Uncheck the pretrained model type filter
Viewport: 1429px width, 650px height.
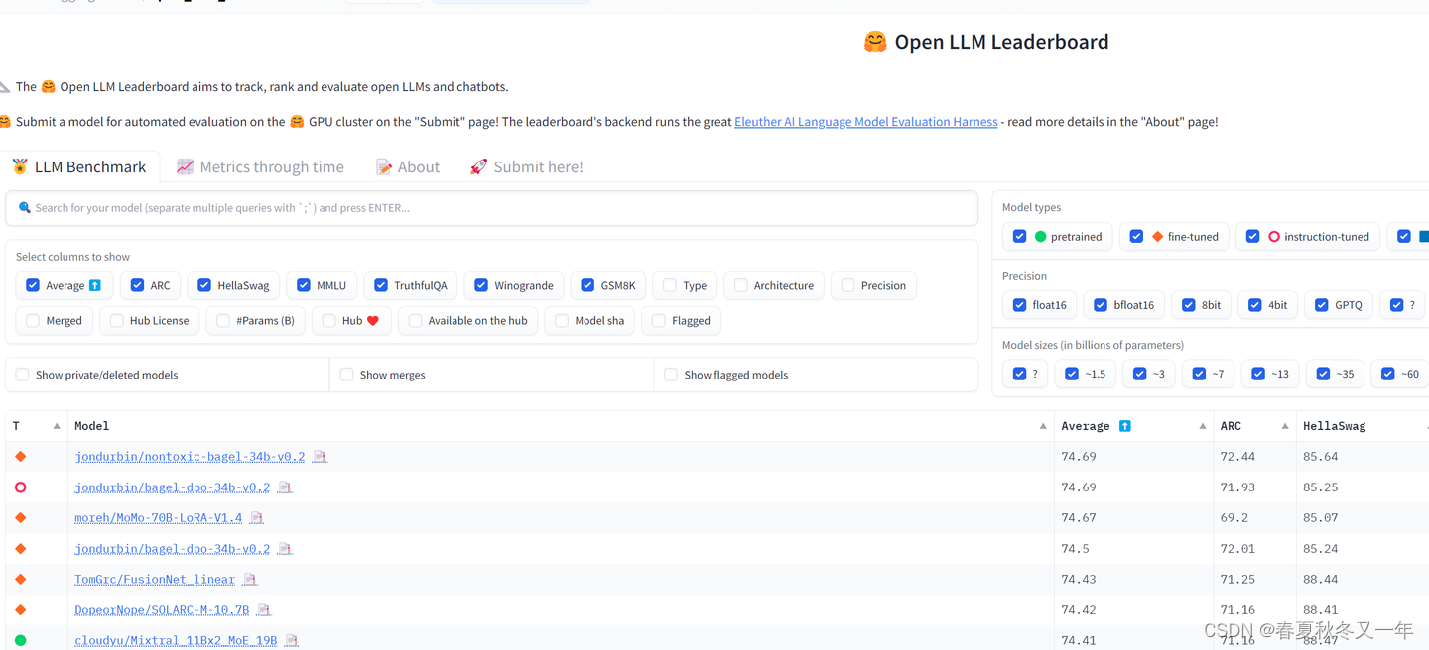point(1020,236)
